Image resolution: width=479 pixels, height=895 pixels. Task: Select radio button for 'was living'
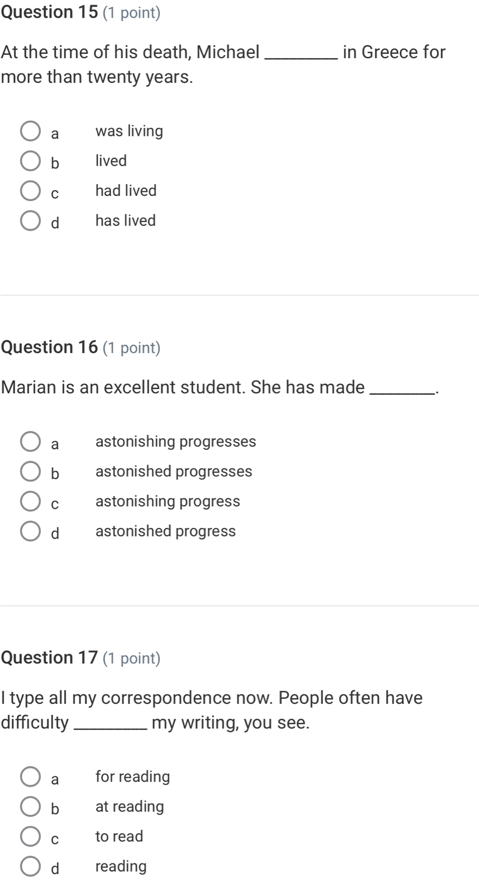[31, 132]
